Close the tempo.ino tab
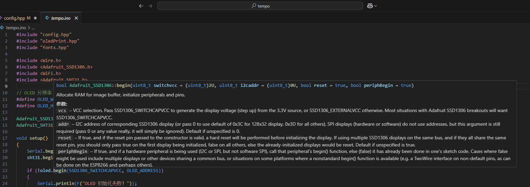530x187 pixels. point(76,18)
